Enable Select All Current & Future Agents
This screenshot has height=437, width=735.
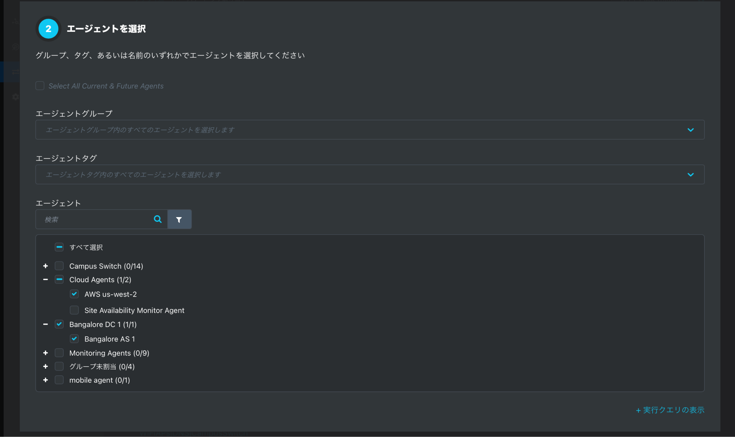tap(40, 86)
